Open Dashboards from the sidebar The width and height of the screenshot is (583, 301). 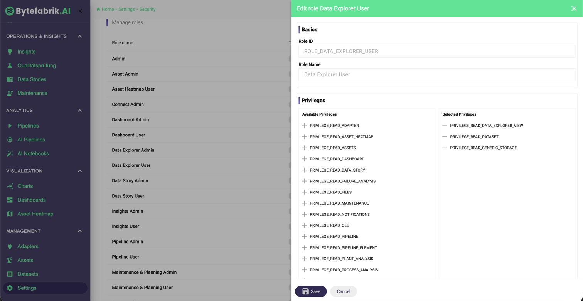click(x=31, y=200)
